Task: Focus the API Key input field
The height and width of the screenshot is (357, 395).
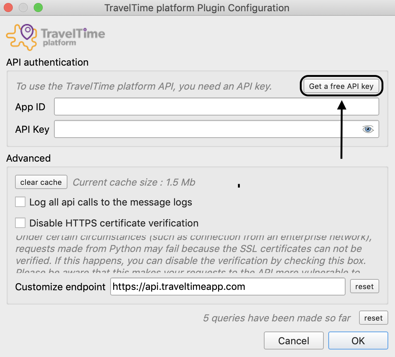Action: 216,129
